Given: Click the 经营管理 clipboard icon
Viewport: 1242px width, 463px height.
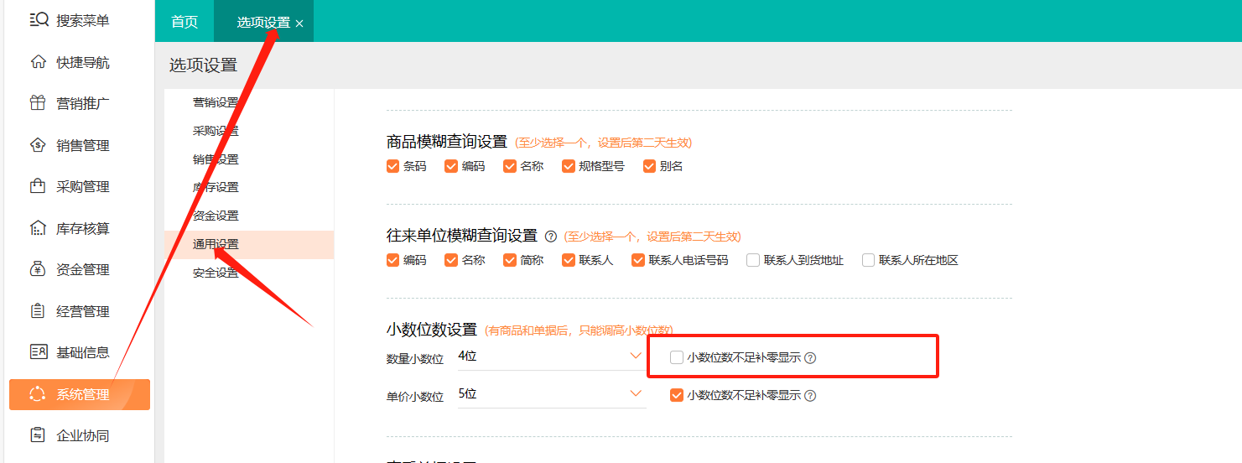Looking at the screenshot, I should [x=38, y=311].
